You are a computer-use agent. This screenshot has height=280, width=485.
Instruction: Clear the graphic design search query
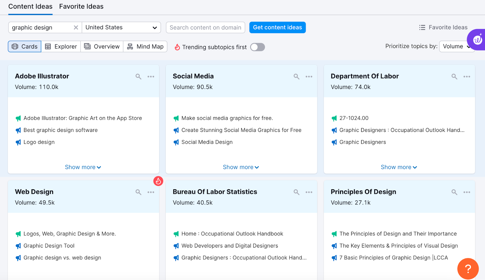coord(76,27)
